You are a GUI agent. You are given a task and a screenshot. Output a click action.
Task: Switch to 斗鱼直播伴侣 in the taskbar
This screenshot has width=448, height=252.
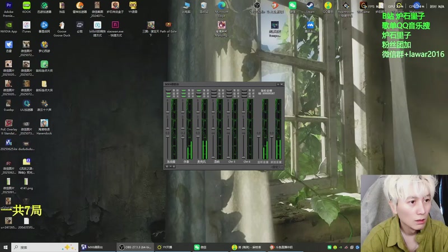point(284,247)
